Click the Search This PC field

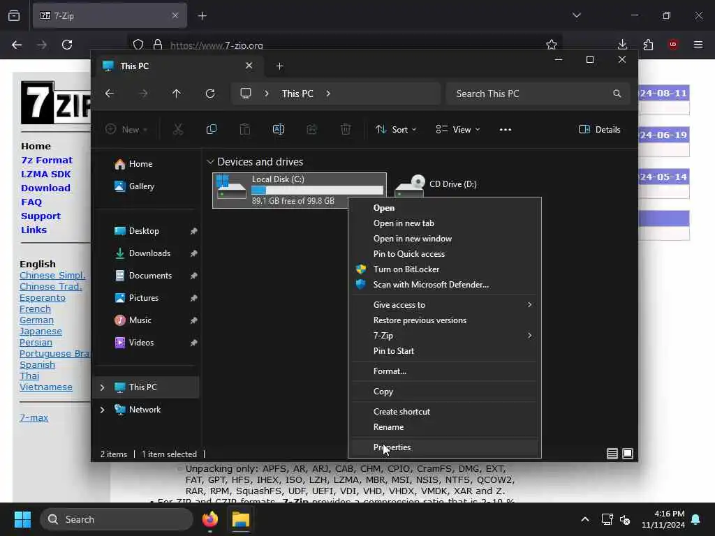tap(538, 94)
